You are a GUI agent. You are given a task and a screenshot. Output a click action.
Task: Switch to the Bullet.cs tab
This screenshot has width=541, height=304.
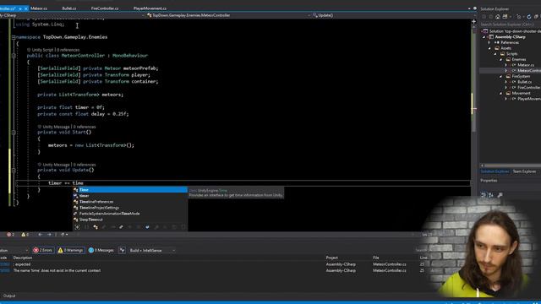coord(69,8)
